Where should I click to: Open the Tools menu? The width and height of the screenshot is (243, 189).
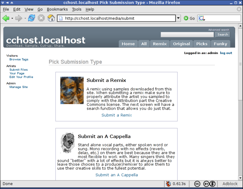[x=76, y=9]
